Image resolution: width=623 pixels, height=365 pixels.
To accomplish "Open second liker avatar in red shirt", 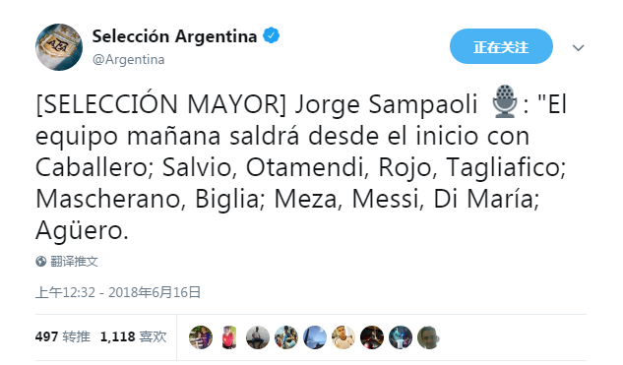I will tap(229, 337).
